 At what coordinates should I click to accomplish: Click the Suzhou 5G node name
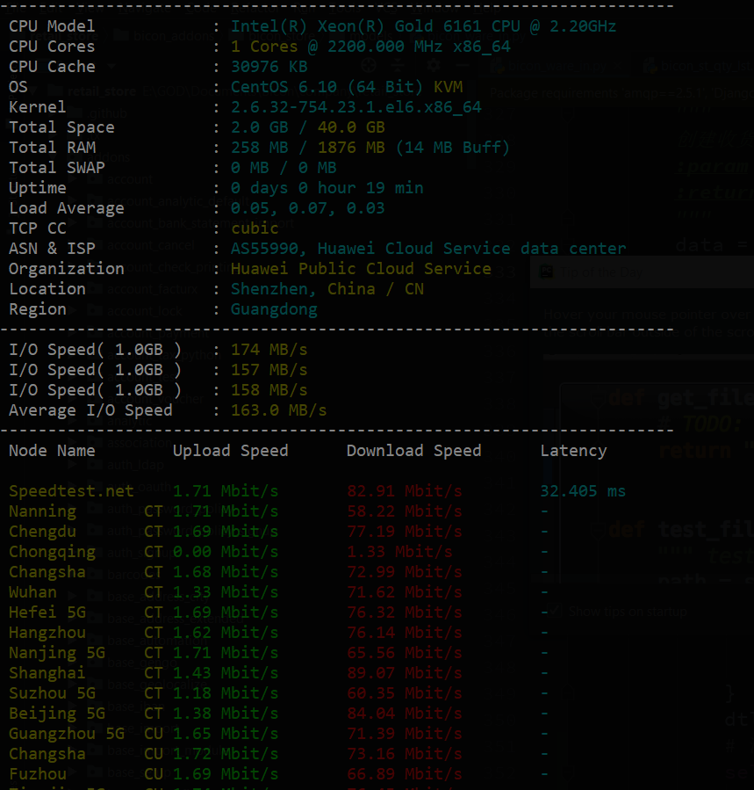tap(52, 692)
